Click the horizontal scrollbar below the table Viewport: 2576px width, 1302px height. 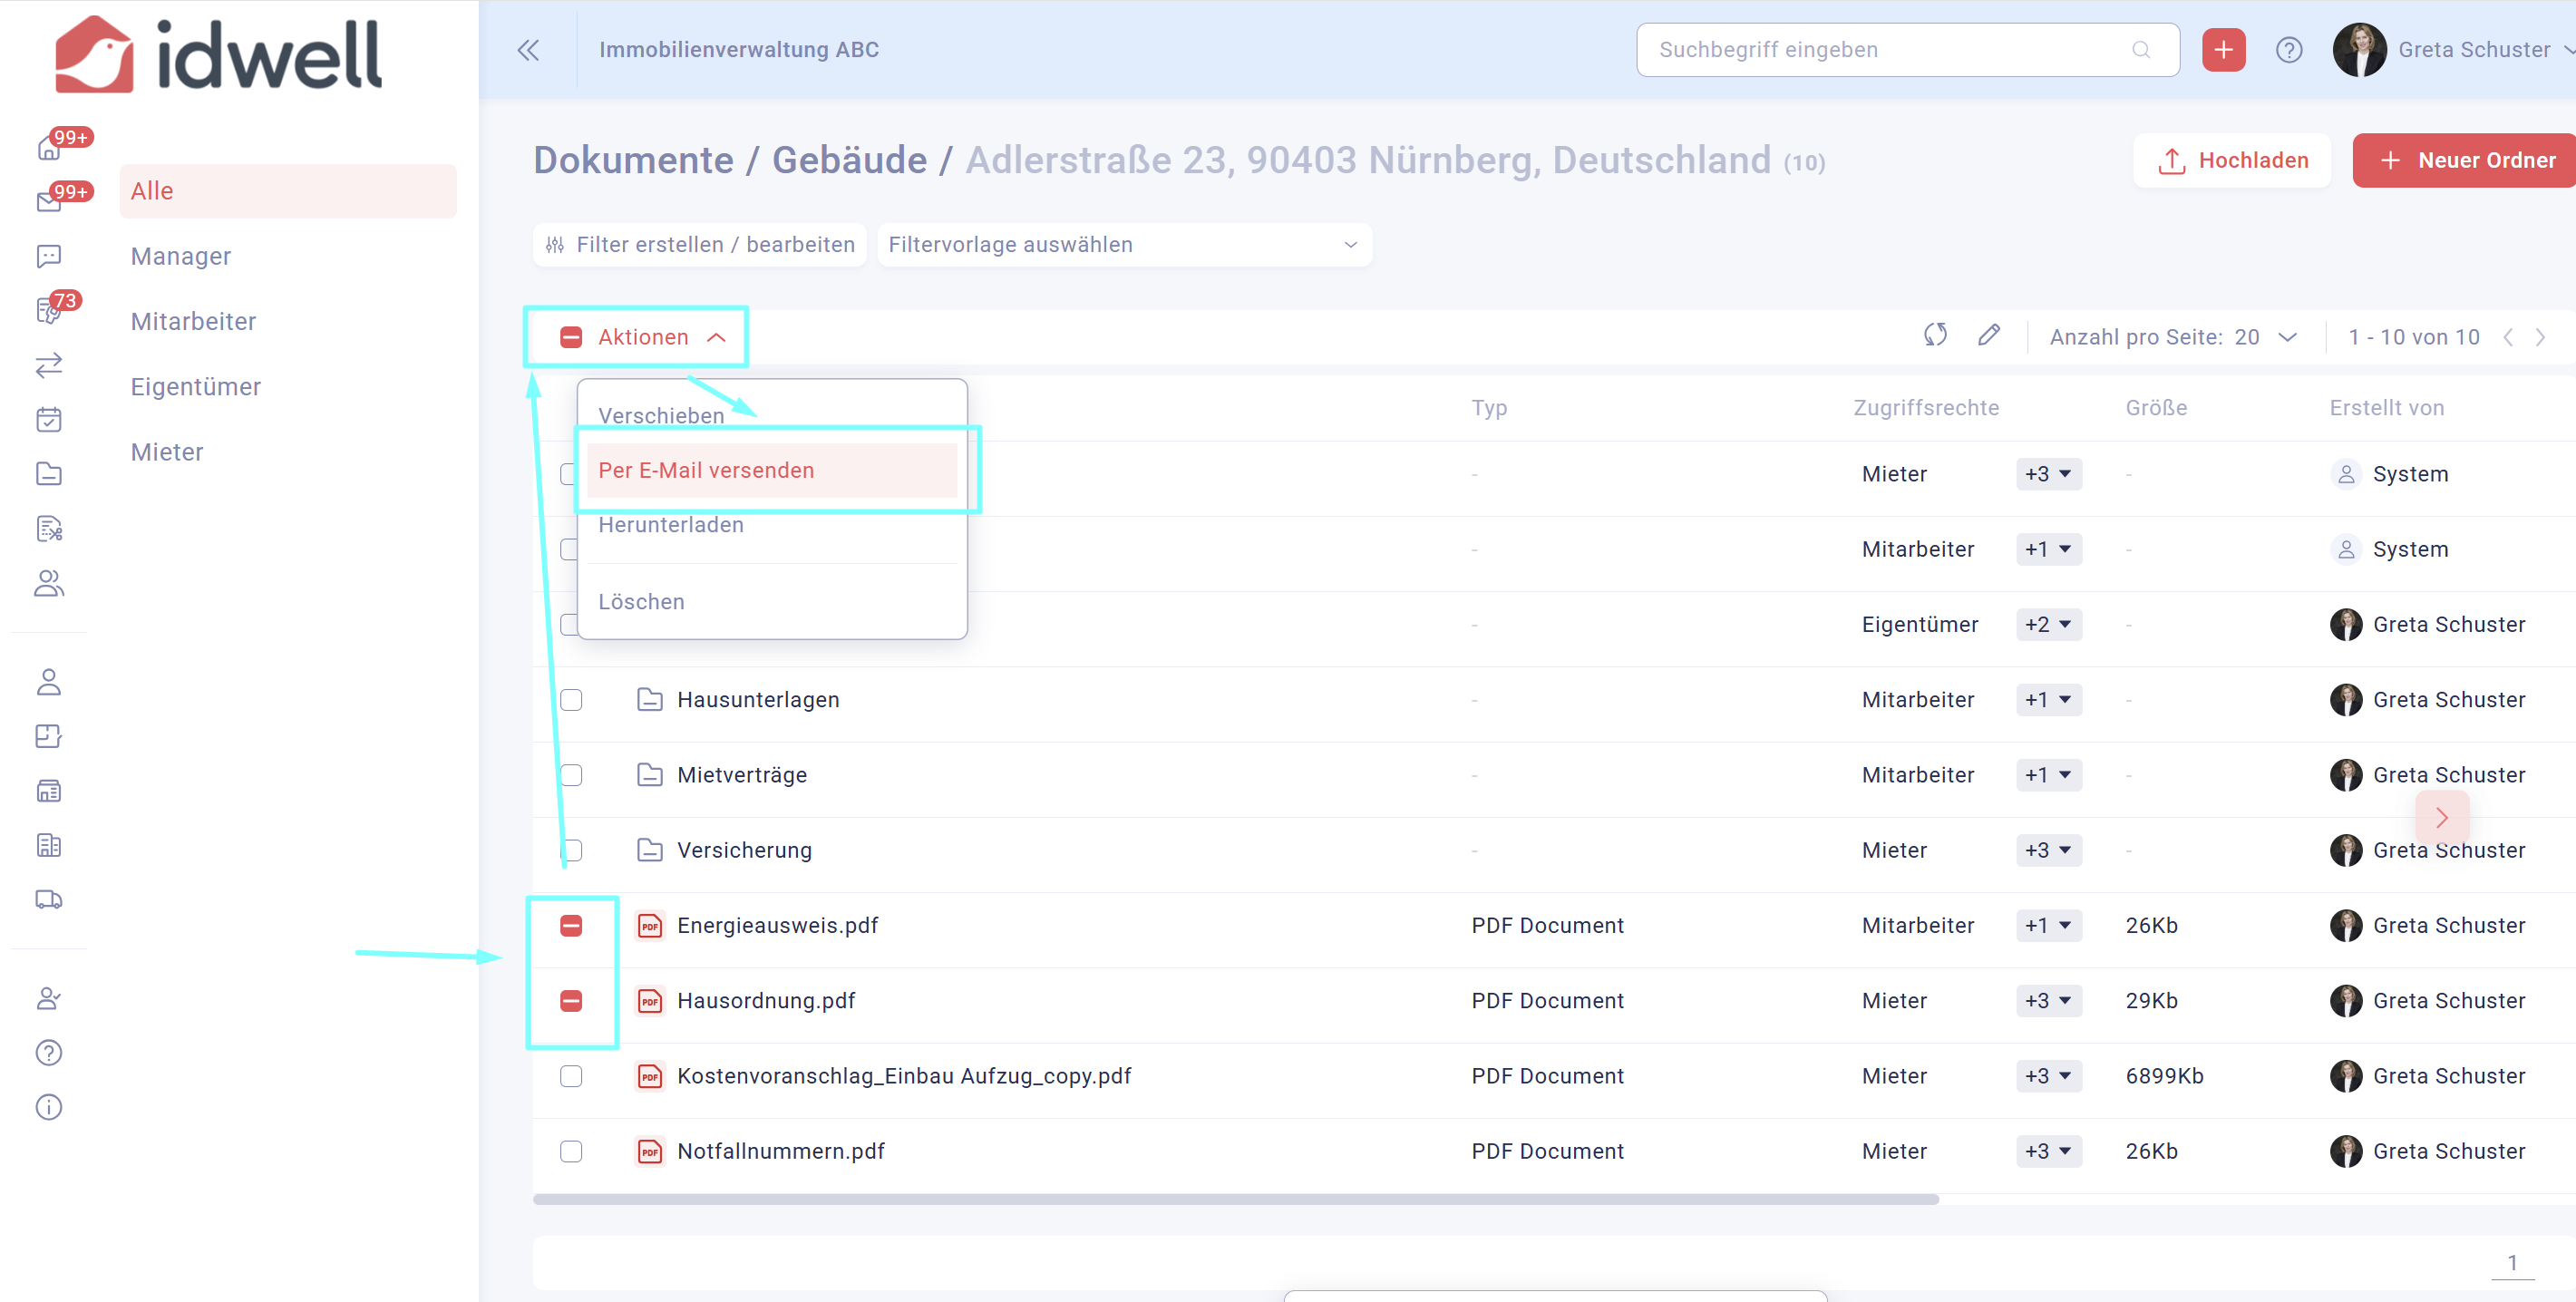(x=1235, y=1199)
